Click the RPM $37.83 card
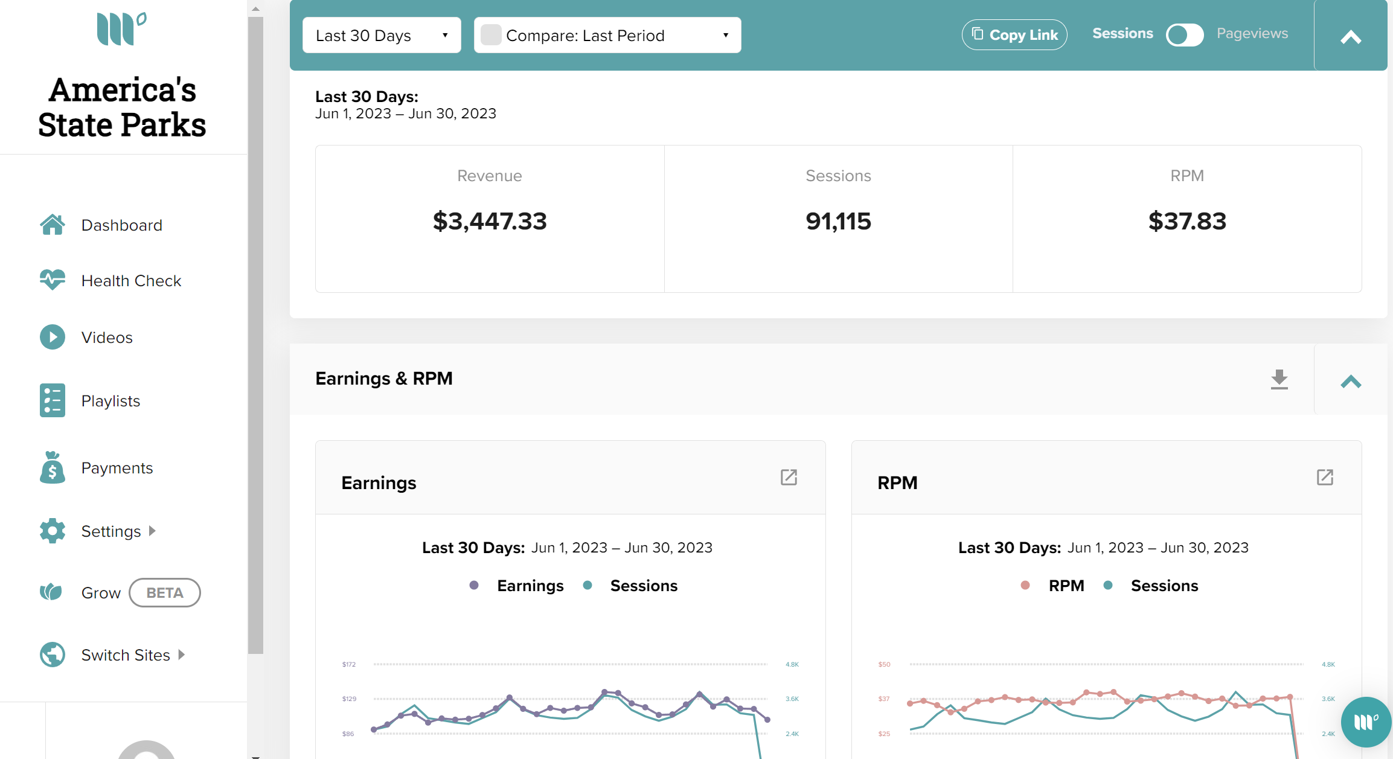The image size is (1393, 759). pos(1187,219)
